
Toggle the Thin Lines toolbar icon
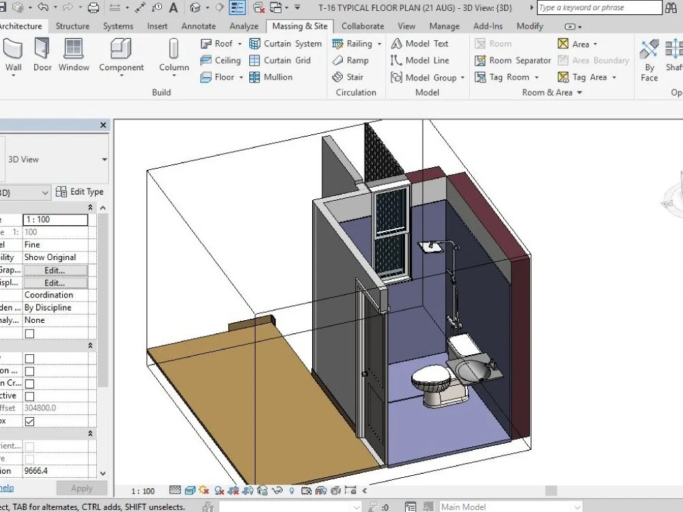tap(238, 8)
